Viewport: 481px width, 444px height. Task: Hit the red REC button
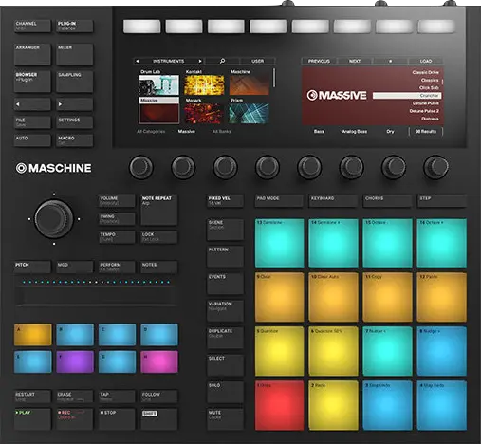75,419
